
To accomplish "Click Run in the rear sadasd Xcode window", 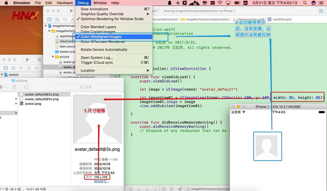I will [x=27, y=60].
